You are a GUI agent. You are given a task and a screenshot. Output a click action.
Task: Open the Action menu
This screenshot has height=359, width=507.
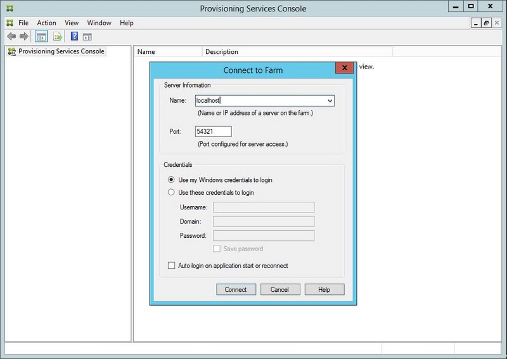tap(46, 23)
